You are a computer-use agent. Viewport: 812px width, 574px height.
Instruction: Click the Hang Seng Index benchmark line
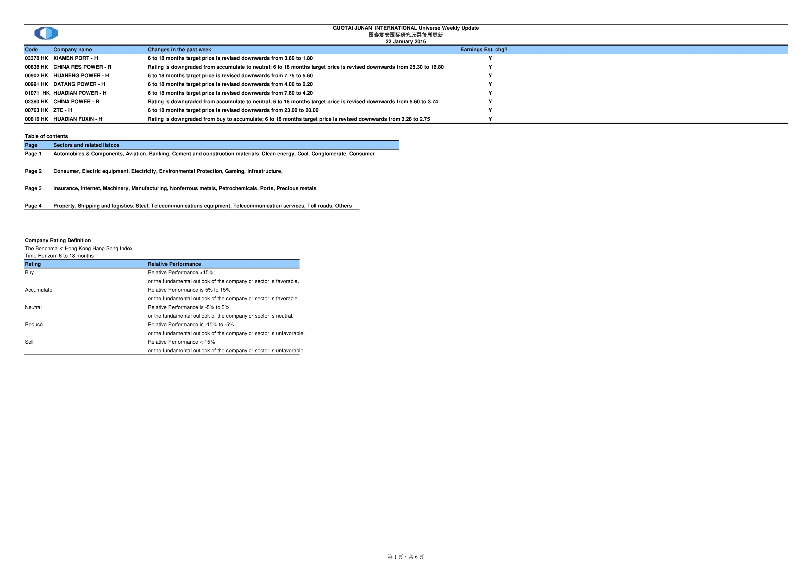pos(78,249)
